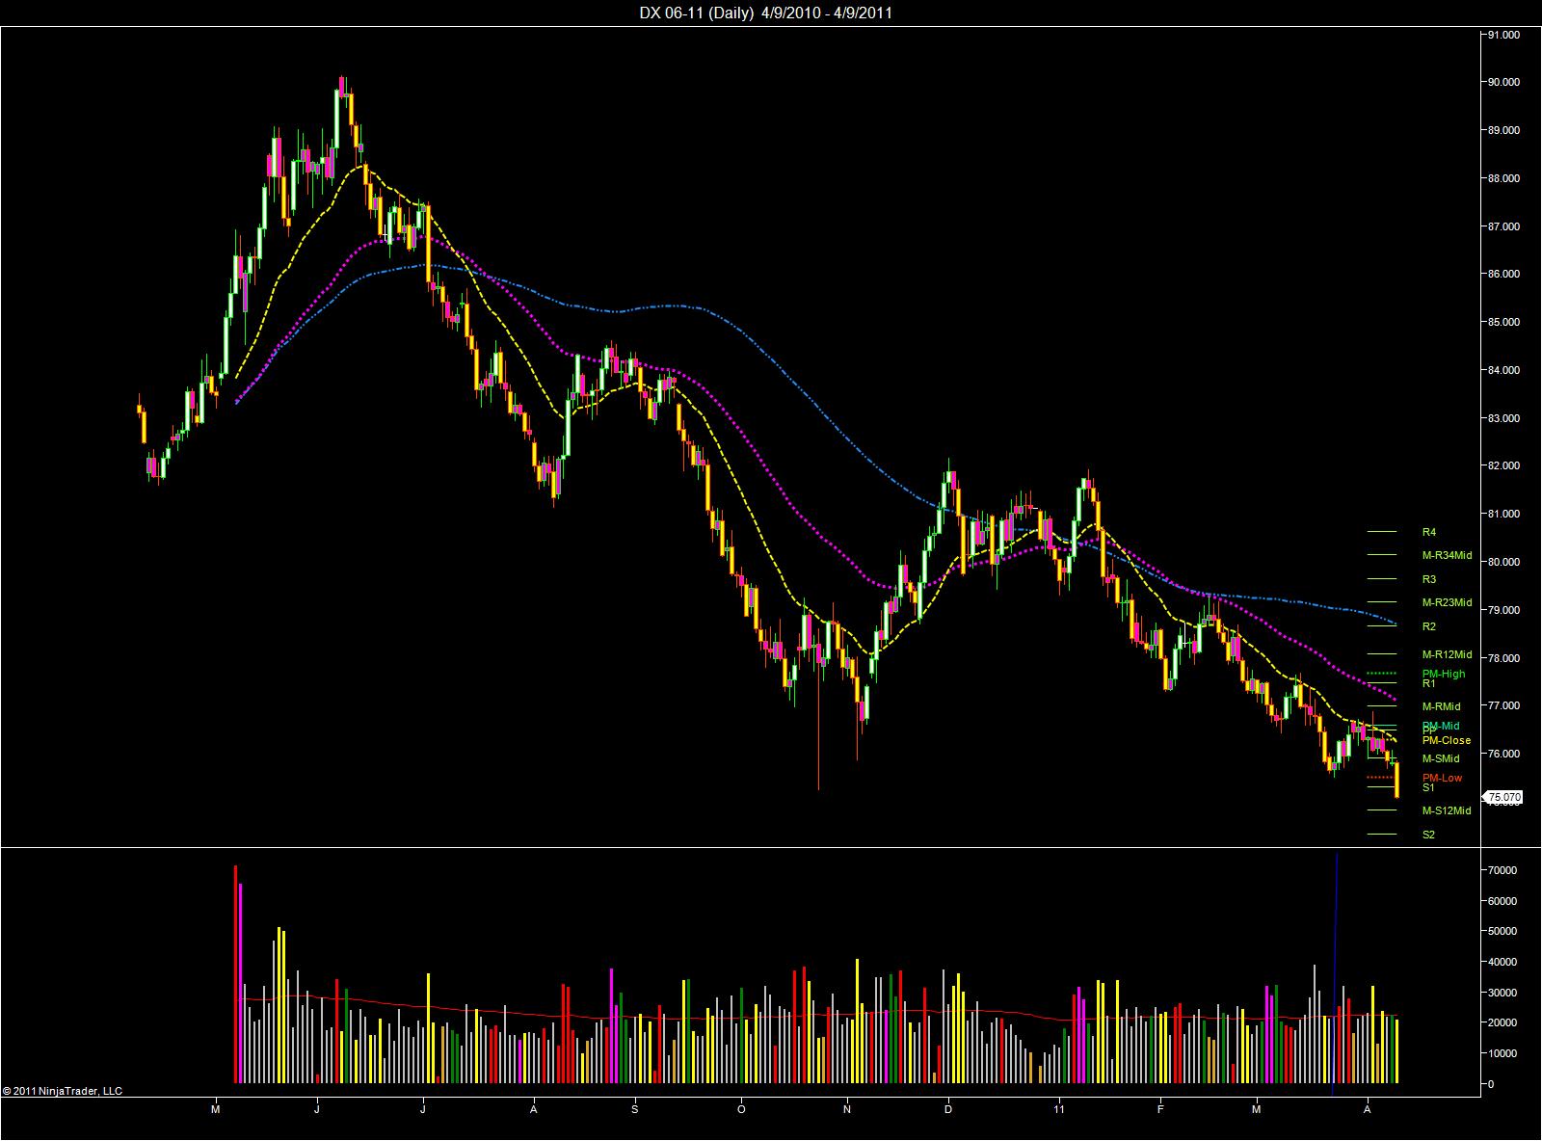Click 80.000 on the price axis

tap(1504, 562)
